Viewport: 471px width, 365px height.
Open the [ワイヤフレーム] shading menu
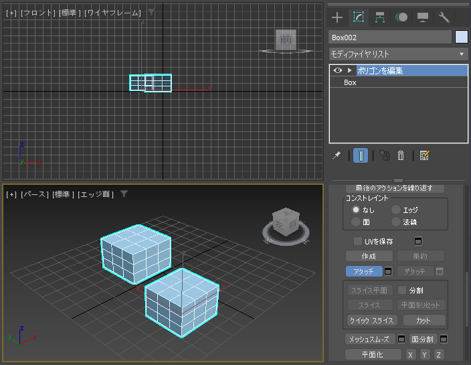click(x=112, y=13)
